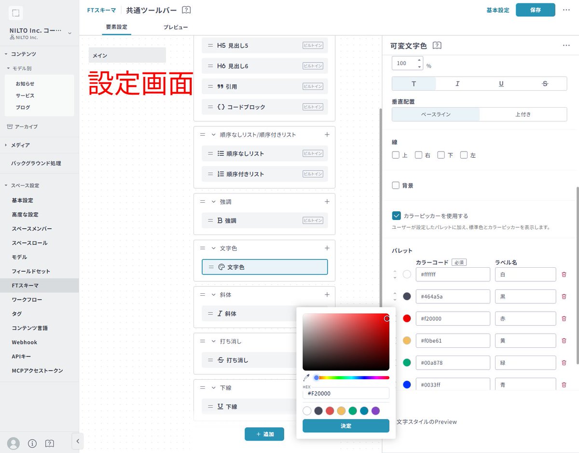The image size is (579, 453).
Task: Open the 可変文字色 panel more options menu
Action: (566, 45)
